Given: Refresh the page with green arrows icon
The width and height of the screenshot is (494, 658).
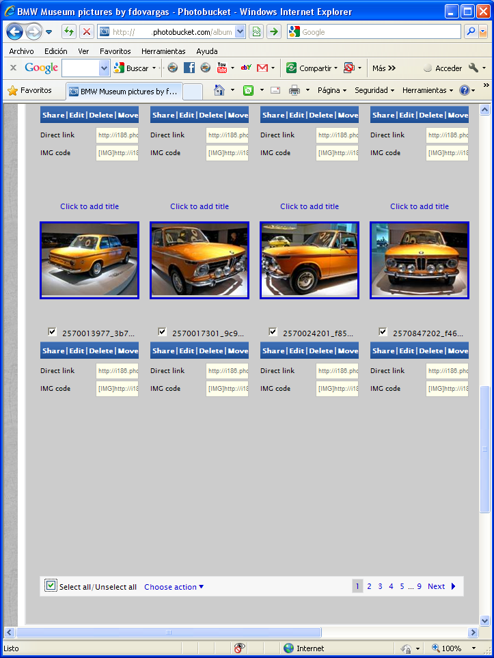Looking at the screenshot, I should [x=68, y=31].
